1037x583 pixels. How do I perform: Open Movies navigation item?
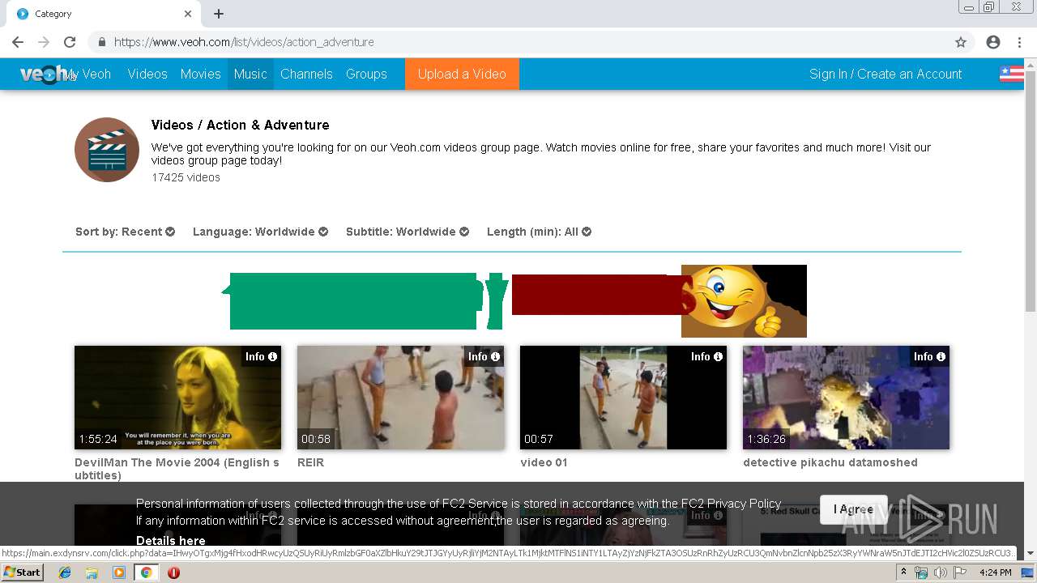tap(201, 74)
